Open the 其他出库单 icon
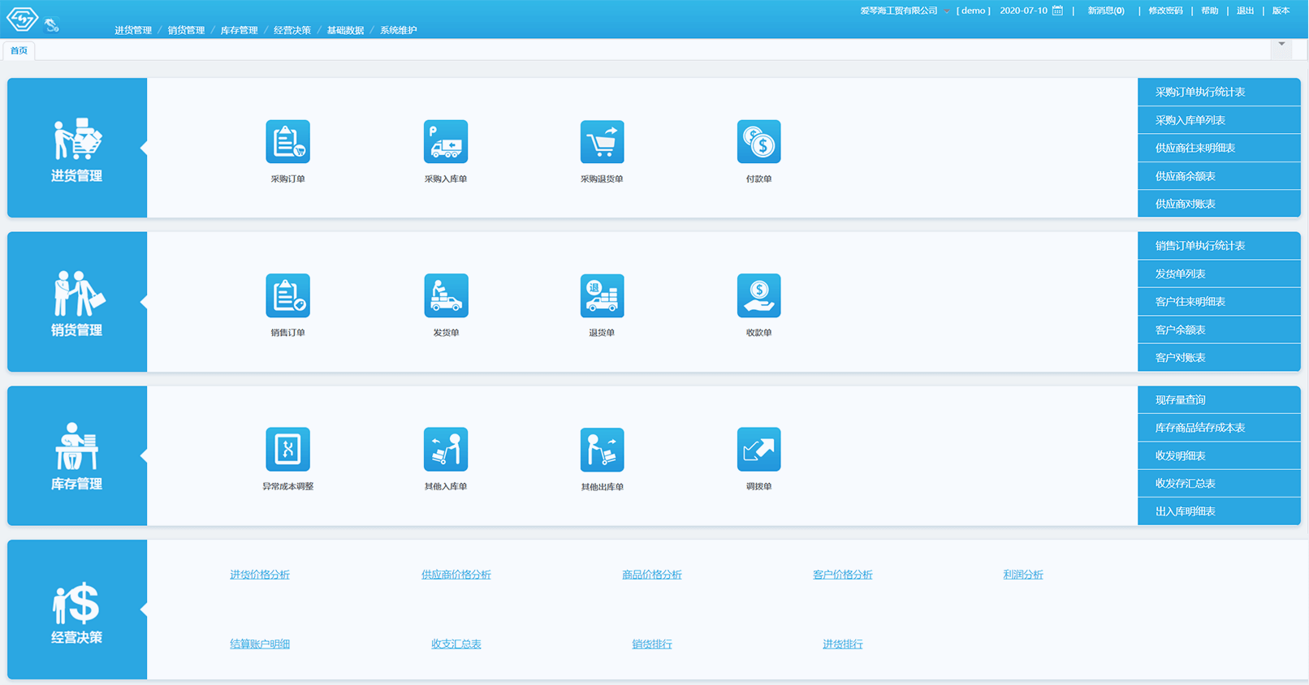The width and height of the screenshot is (1309, 685). tap(602, 450)
